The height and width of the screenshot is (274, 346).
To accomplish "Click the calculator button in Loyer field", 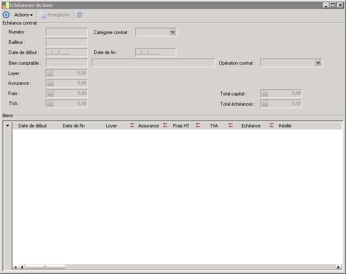I will click(50, 73).
